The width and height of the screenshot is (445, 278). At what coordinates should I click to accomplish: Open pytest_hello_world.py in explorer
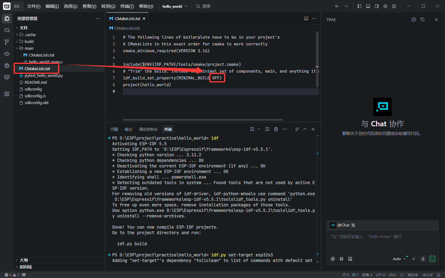44,75
